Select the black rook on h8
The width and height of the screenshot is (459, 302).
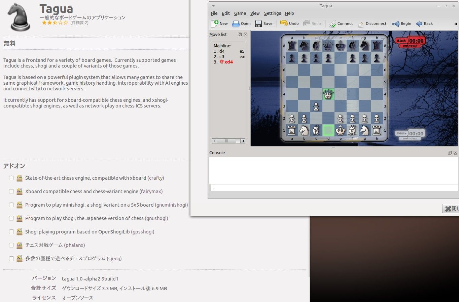tap(377, 46)
